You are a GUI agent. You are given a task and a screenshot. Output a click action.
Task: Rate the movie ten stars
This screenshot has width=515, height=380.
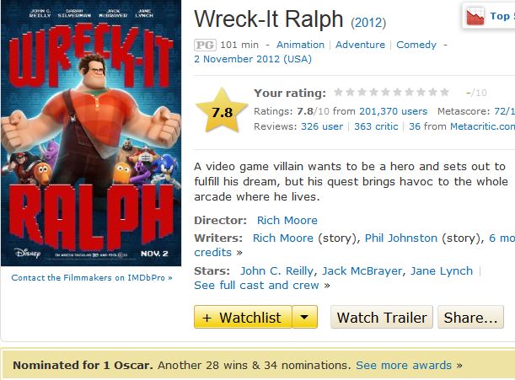pyautogui.click(x=445, y=93)
